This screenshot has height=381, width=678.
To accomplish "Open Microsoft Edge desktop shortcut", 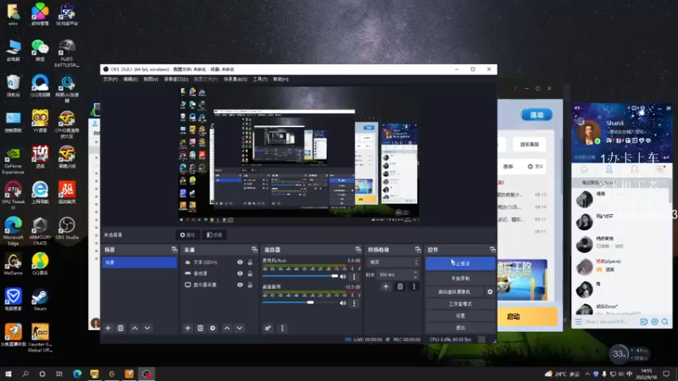I will [x=13, y=231].
